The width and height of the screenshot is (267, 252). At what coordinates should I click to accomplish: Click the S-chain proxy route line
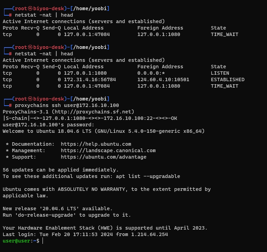90,118
